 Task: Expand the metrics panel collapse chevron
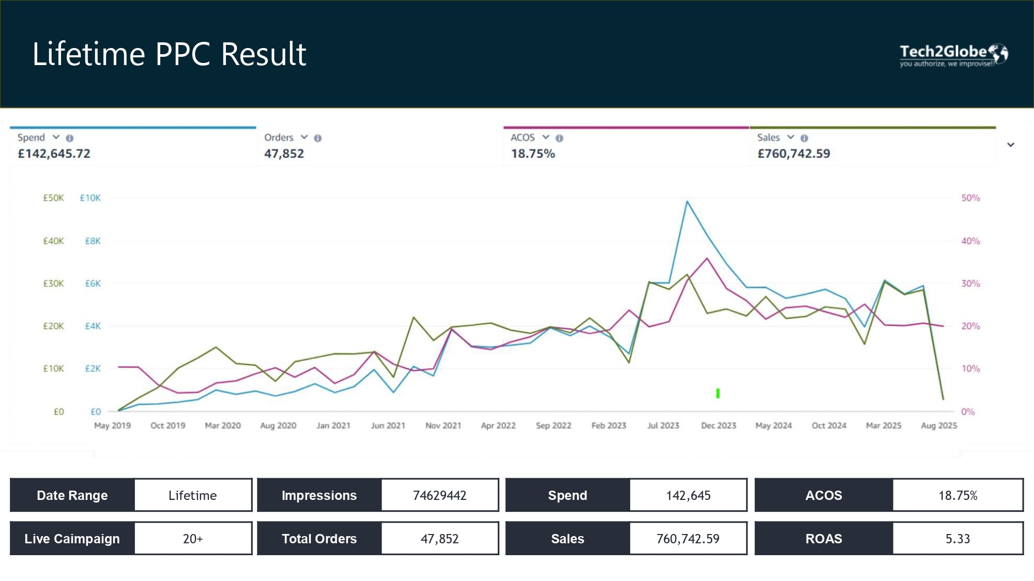tap(1011, 145)
